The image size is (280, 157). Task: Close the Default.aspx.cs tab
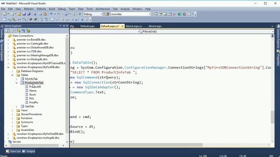pyautogui.click(x=122, y=26)
